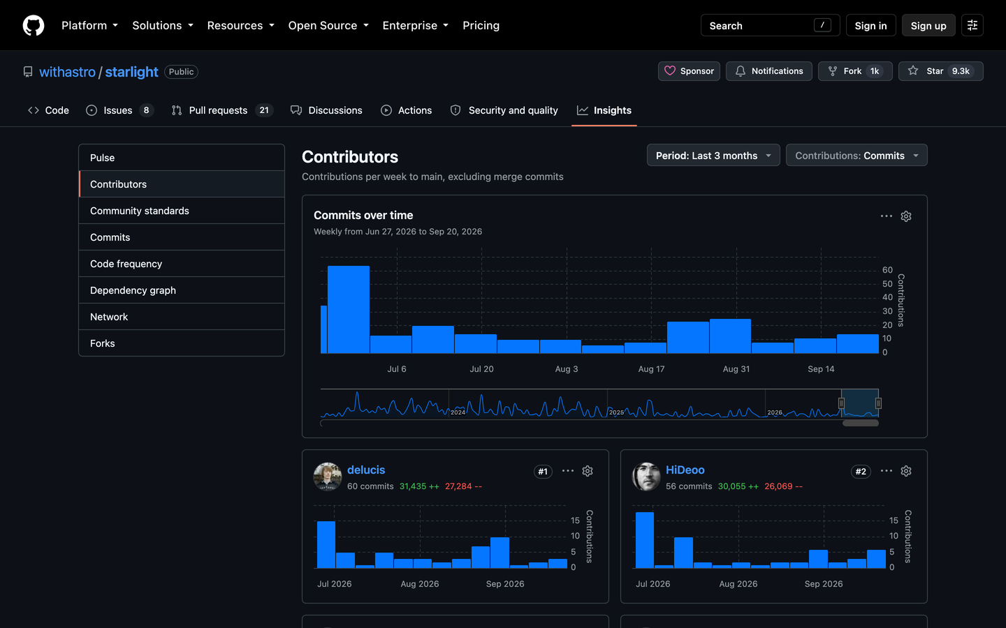Open the Commits over time chart settings gear
The image size is (1006, 628).
pos(906,216)
